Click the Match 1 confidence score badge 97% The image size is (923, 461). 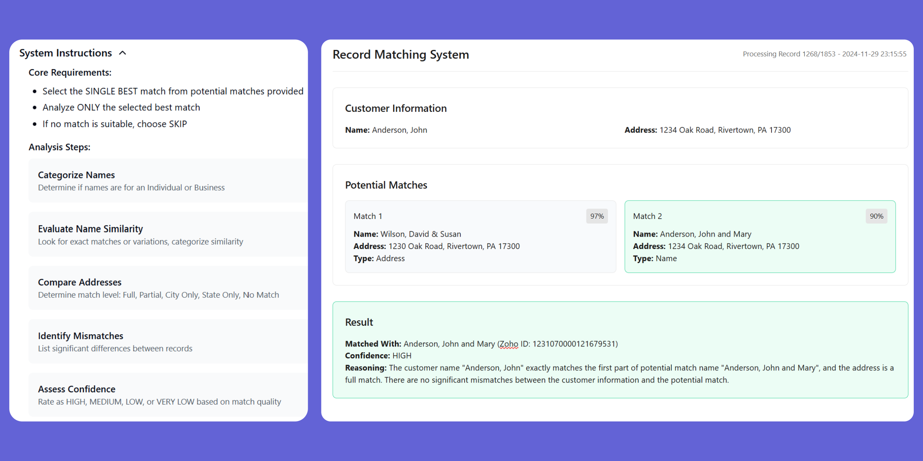tap(597, 215)
